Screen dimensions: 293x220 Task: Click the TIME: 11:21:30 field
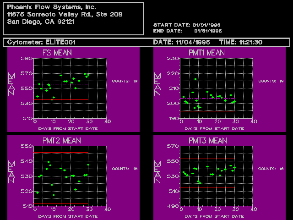click(x=241, y=42)
